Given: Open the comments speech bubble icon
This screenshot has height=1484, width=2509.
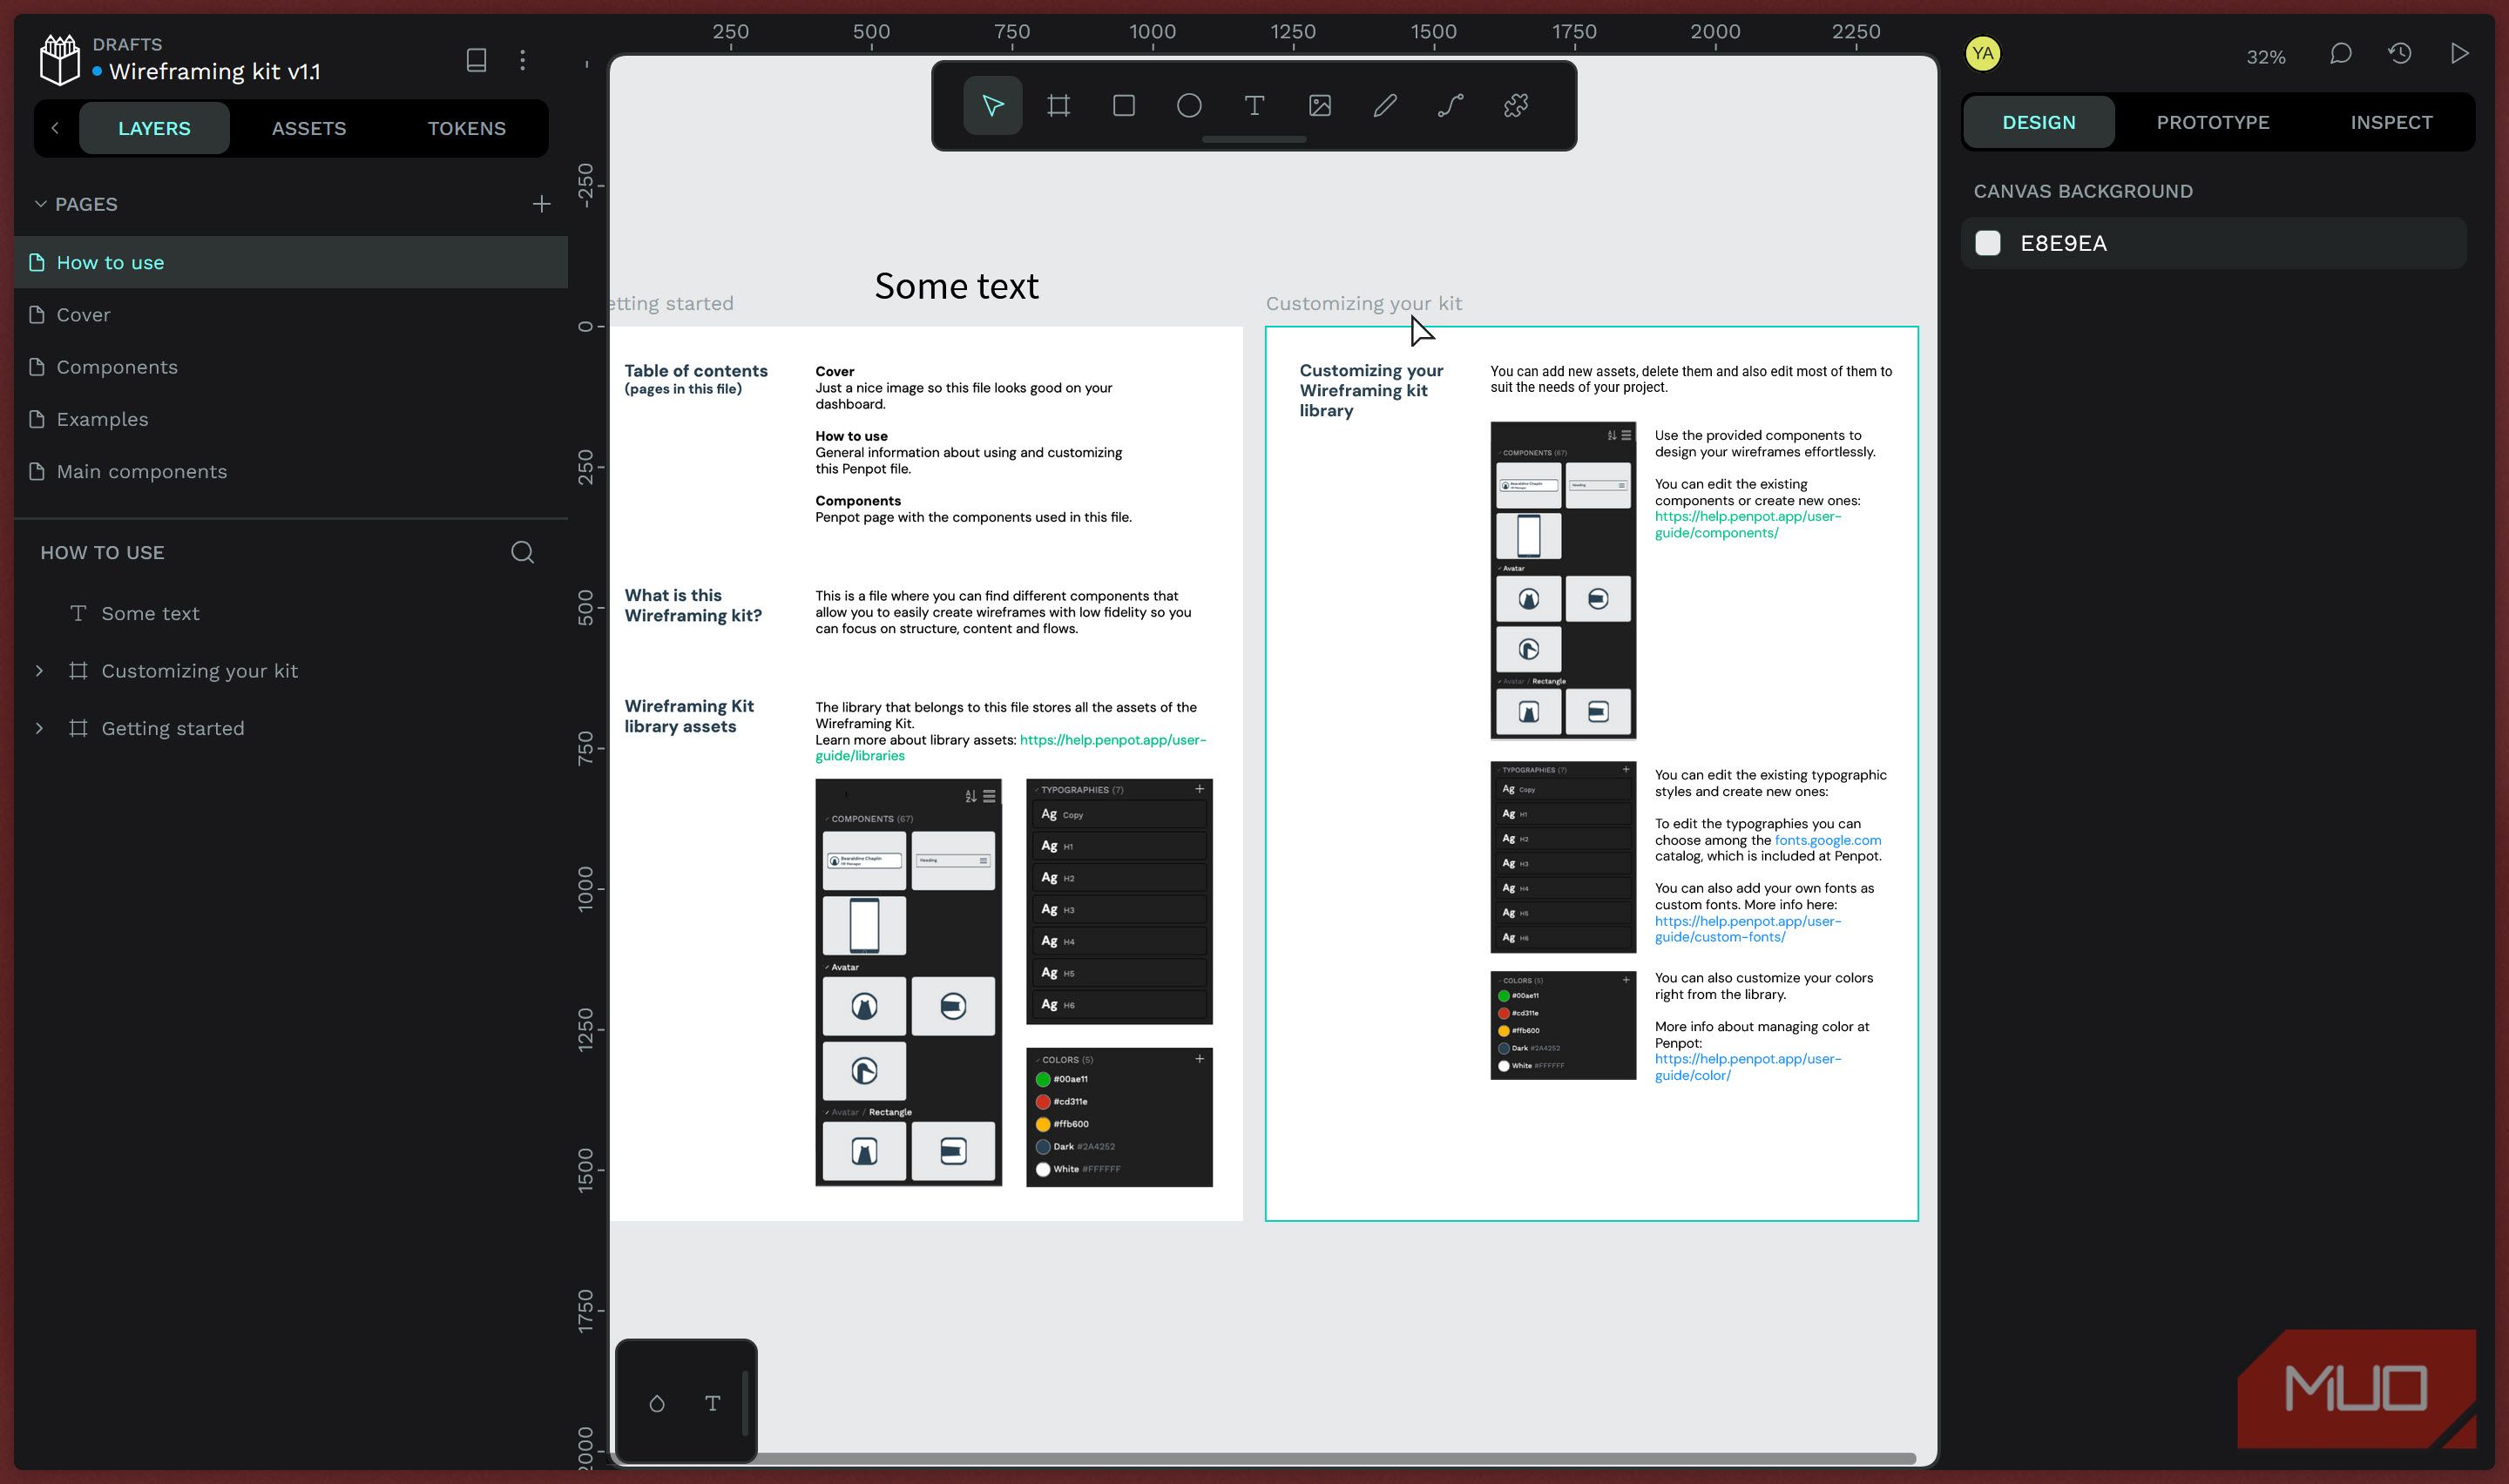Looking at the screenshot, I should tap(2340, 54).
